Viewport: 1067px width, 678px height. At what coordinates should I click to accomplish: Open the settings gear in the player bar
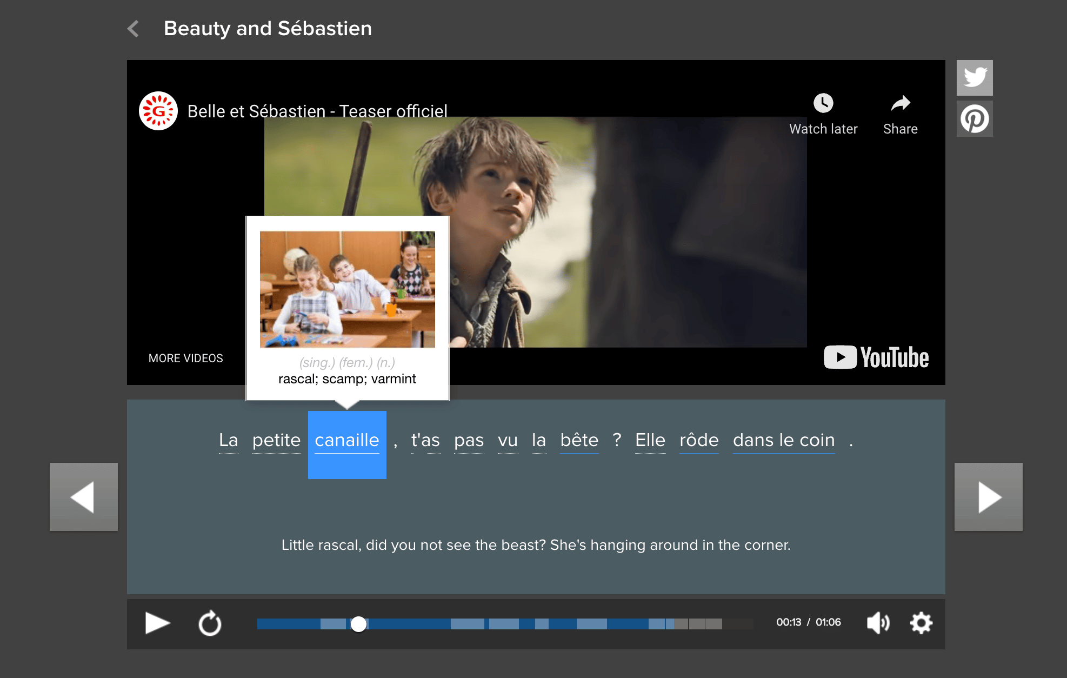(x=921, y=623)
